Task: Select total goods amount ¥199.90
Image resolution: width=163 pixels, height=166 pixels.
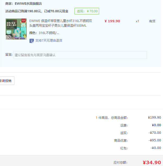Action: pyautogui.click(x=154, y=118)
